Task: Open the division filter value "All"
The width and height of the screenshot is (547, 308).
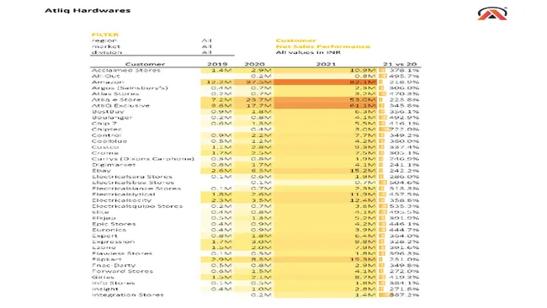Action: (206, 52)
